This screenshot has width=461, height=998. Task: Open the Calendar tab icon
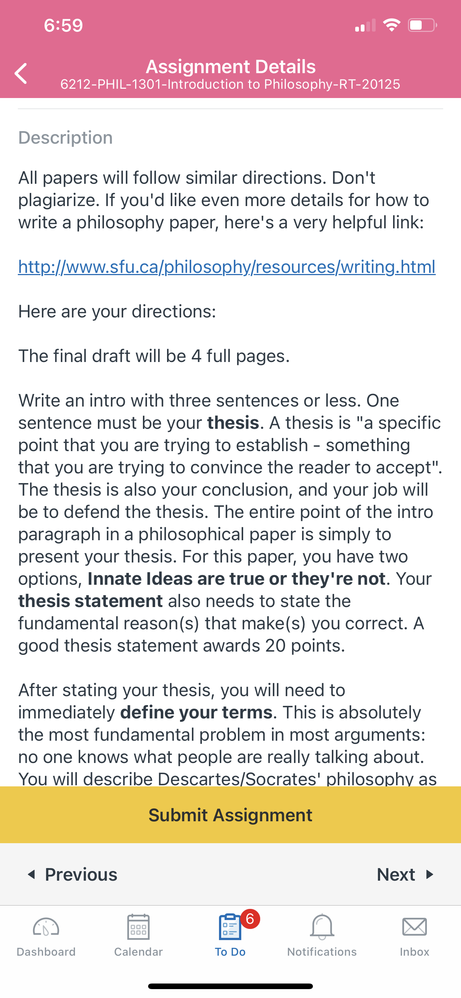(x=138, y=927)
